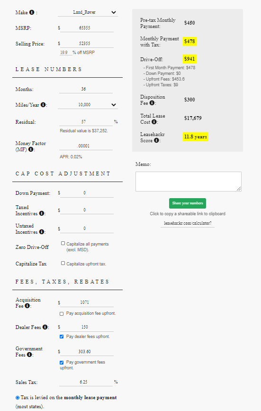Enable Capitalize all payments checkbox
Screen dimensions: 261x411
pyautogui.click(x=63, y=243)
